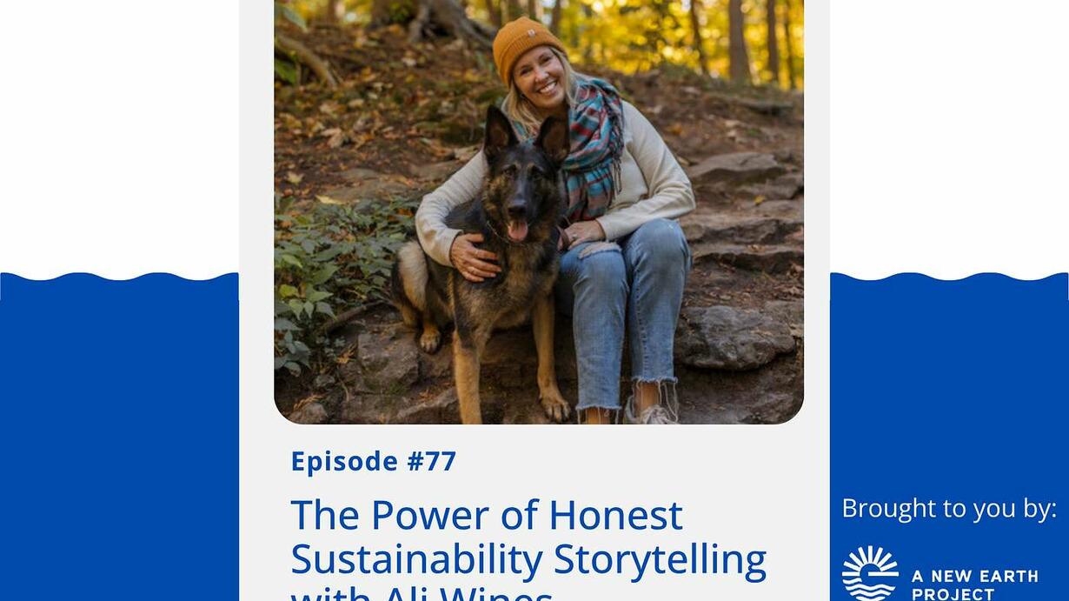Click the "Sustainability Storytelling" title line

point(528,558)
